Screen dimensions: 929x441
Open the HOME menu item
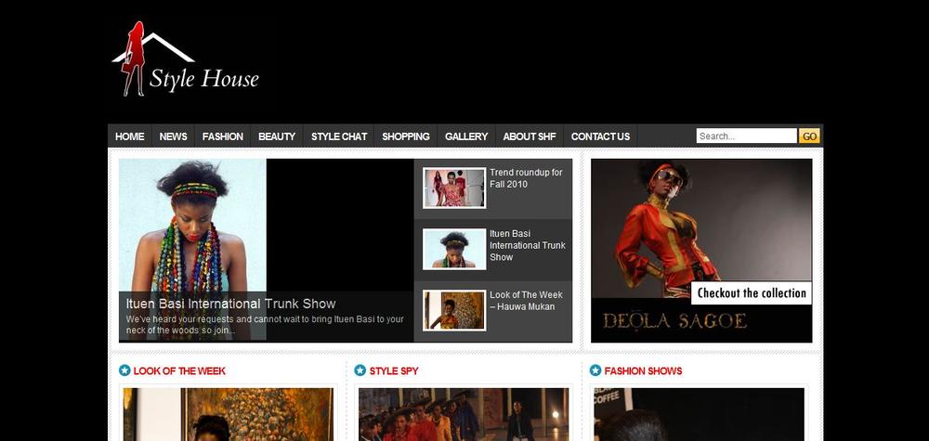pos(130,136)
